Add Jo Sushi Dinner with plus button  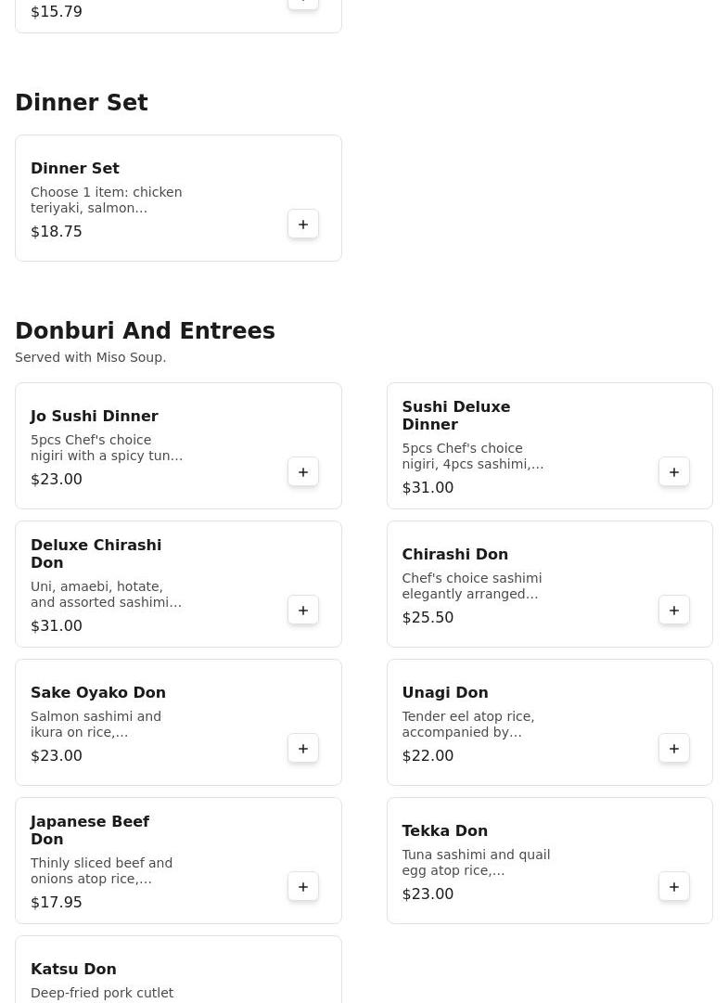303,472
